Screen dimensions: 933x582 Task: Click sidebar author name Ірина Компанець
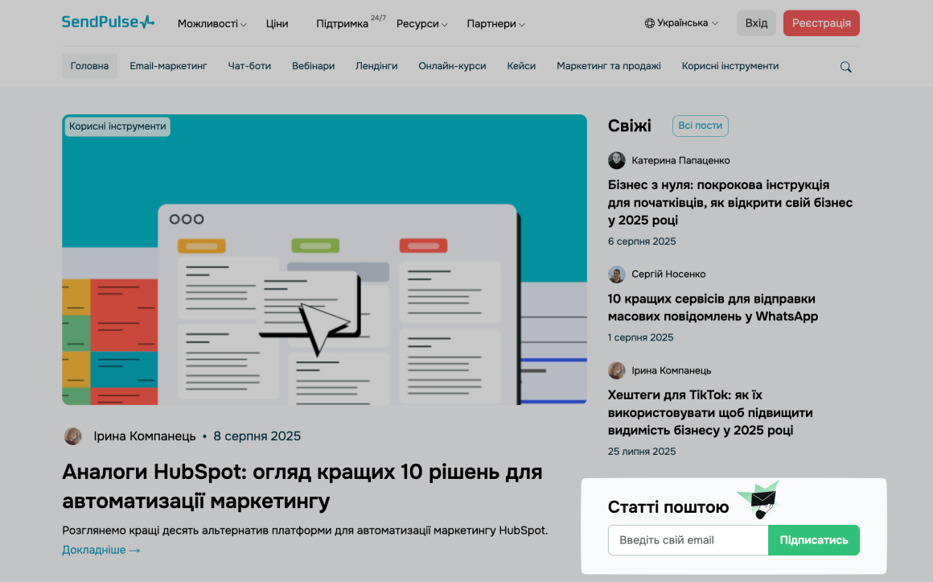coord(671,370)
